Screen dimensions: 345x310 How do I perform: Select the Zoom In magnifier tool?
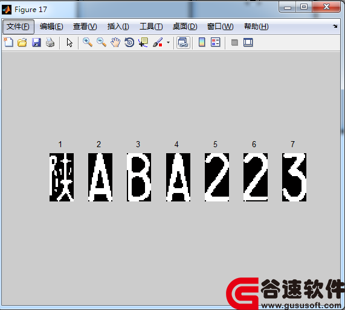click(x=88, y=42)
